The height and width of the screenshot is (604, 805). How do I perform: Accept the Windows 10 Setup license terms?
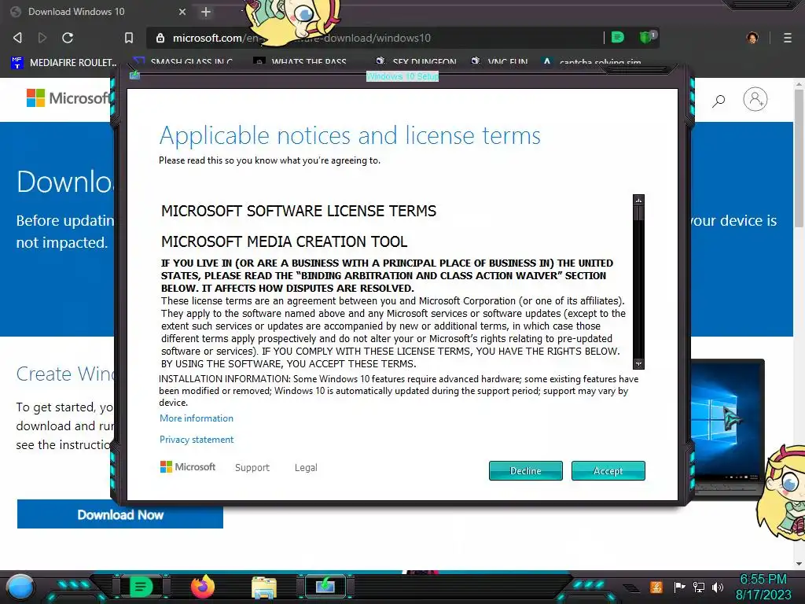click(608, 470)
